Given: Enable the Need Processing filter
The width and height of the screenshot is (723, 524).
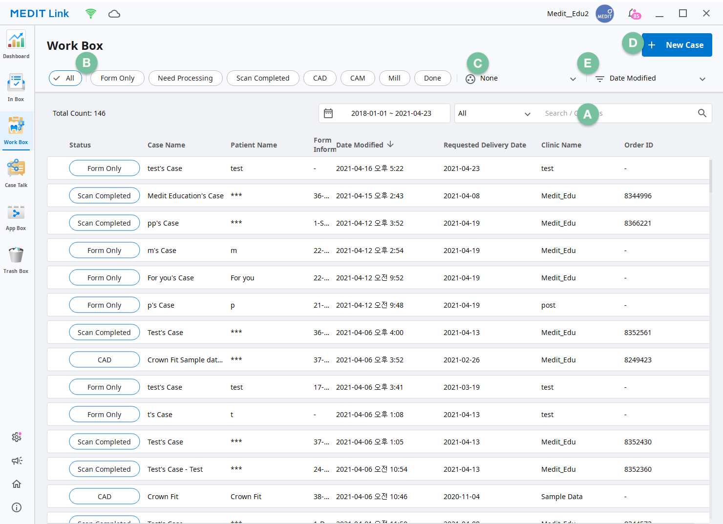Looking at the screenshot, I should (186, 78).
